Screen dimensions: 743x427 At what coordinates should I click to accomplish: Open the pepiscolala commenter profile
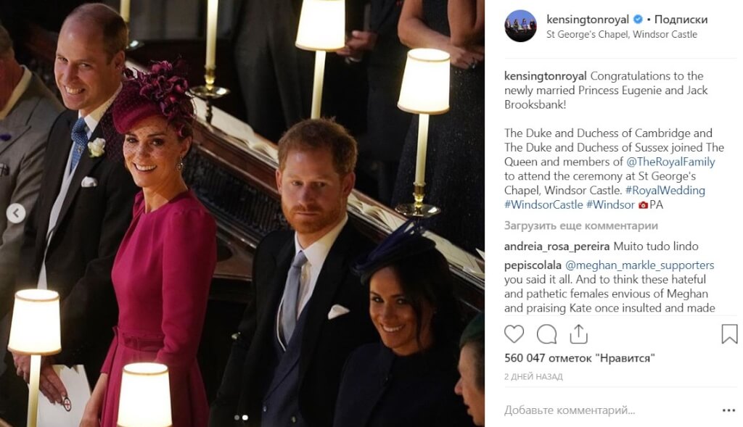533,265
